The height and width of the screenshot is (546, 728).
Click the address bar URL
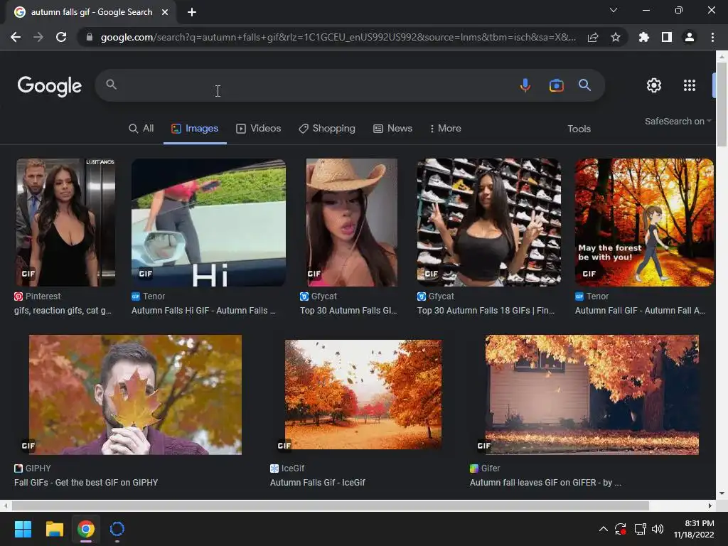tap(338, 37)
